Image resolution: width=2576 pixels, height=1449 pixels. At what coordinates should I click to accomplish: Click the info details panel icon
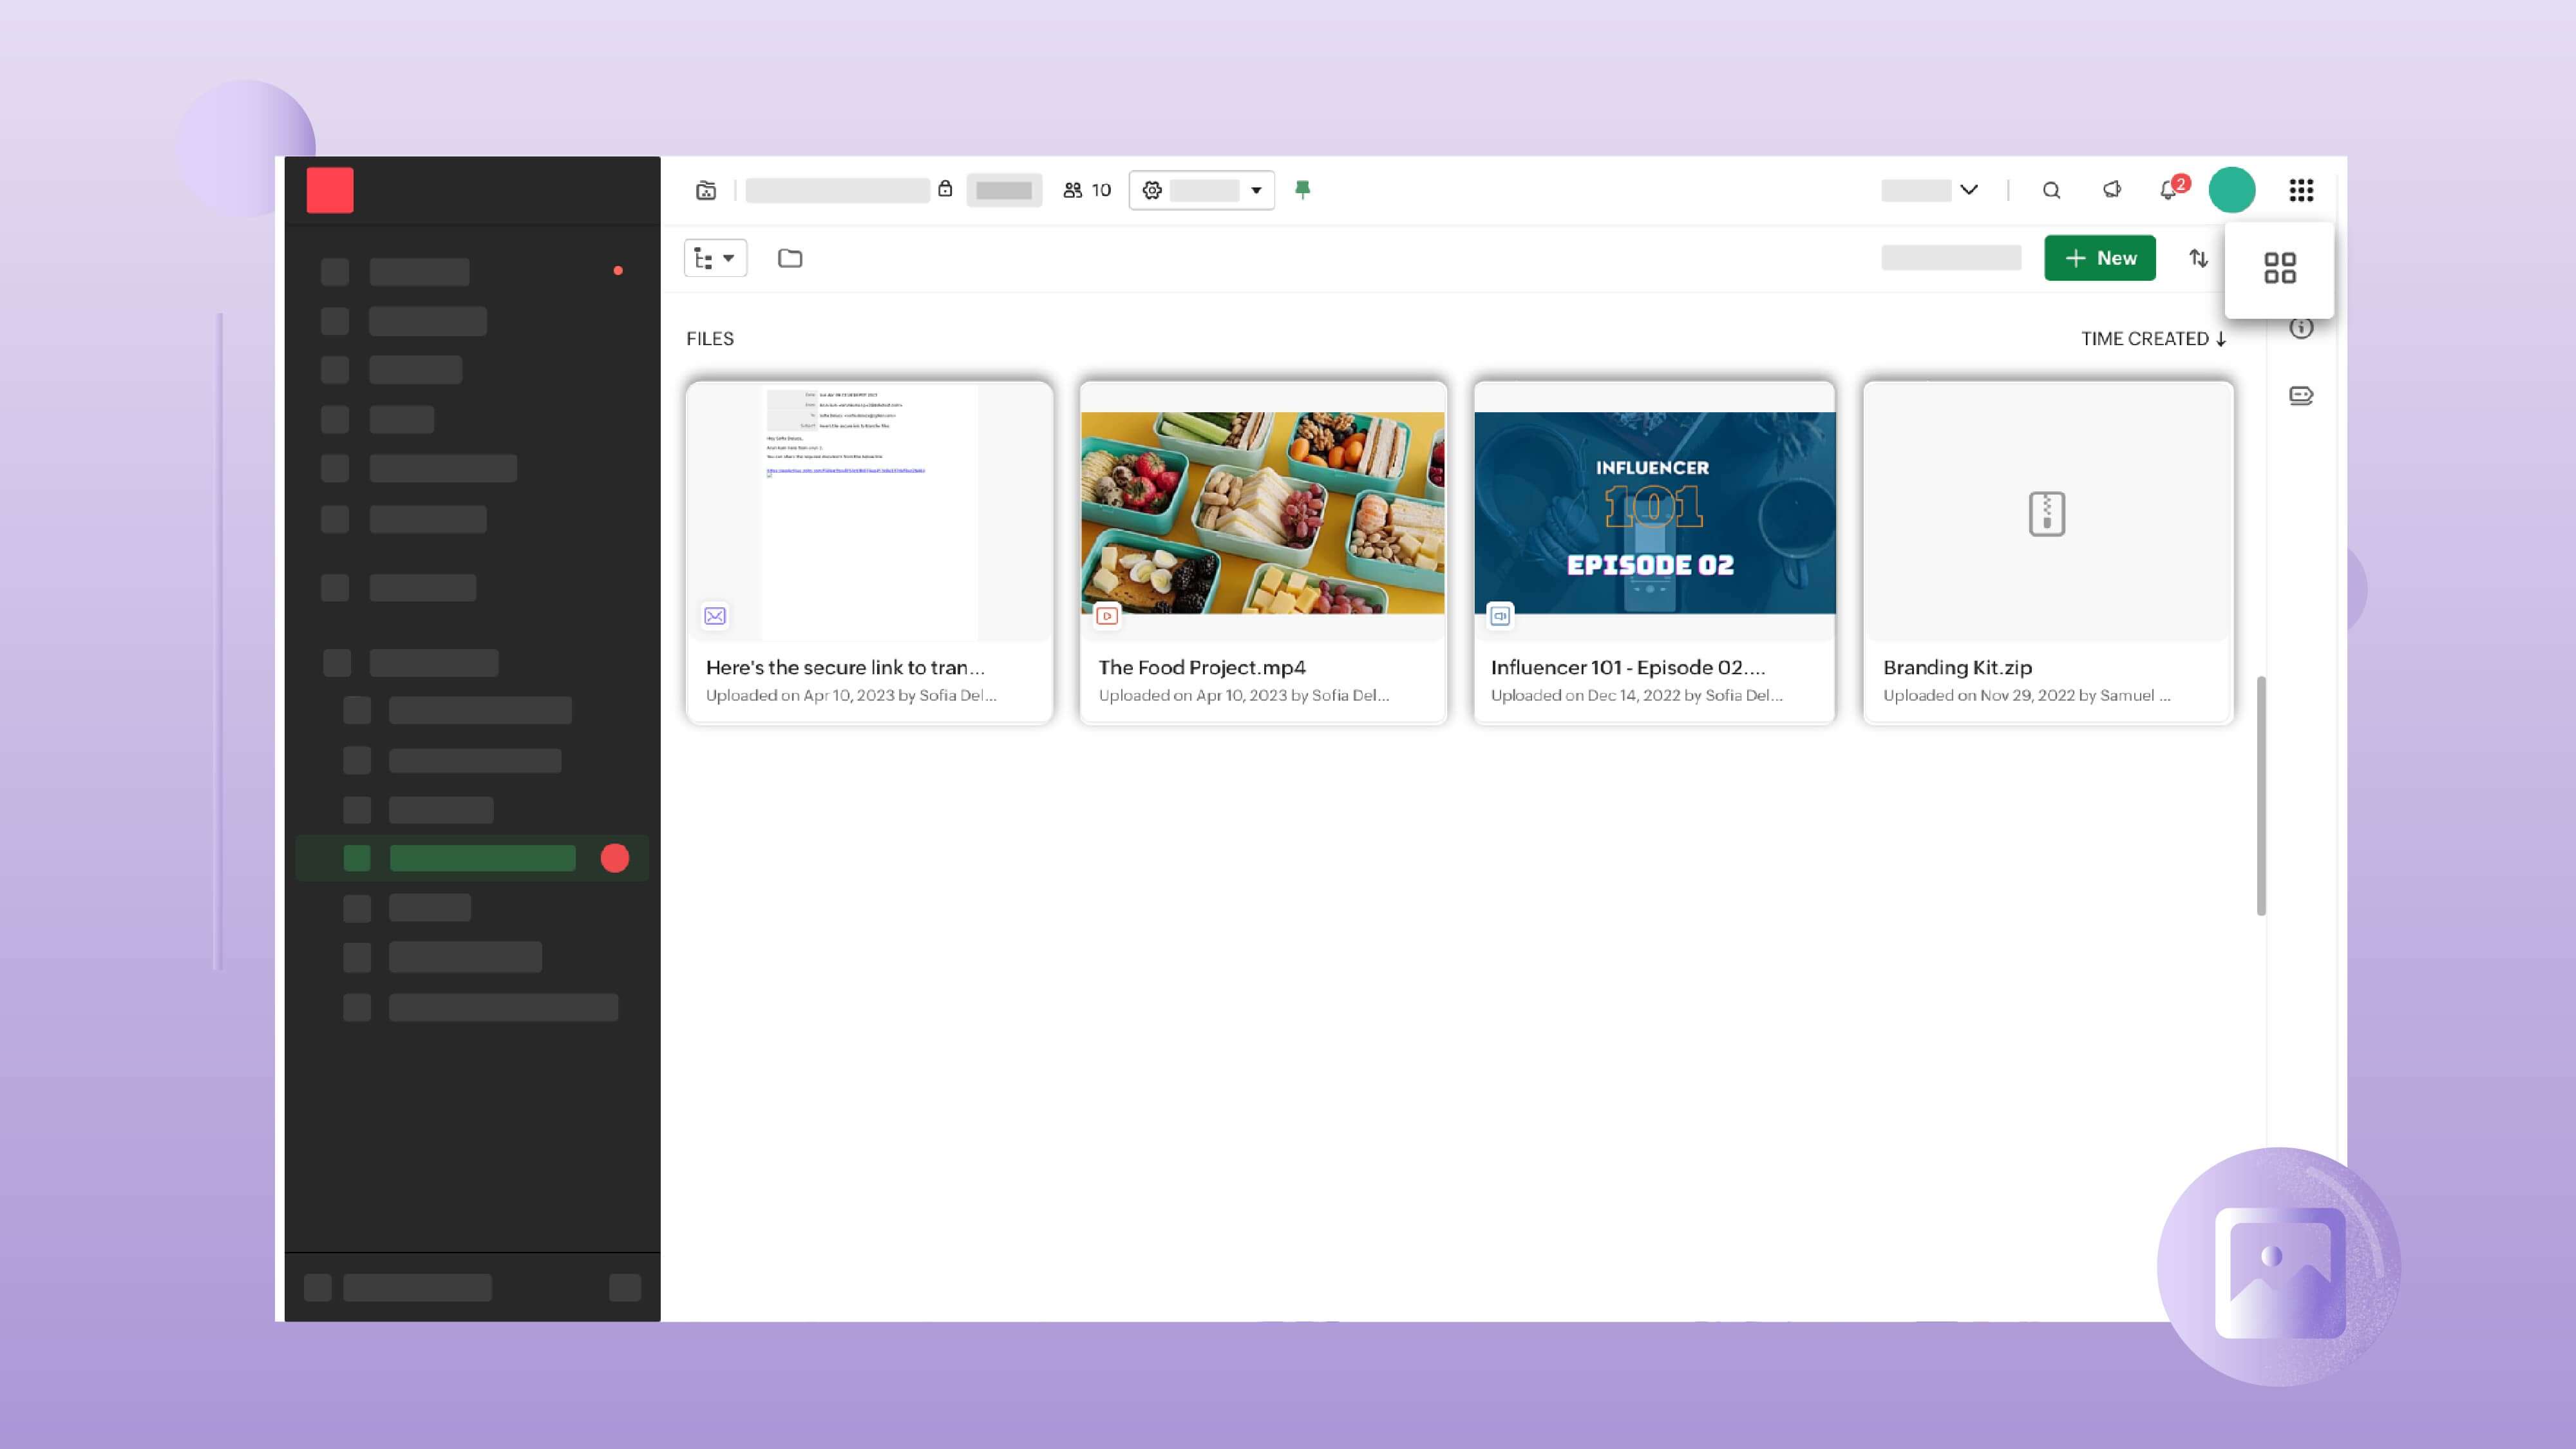[2301, 328]
